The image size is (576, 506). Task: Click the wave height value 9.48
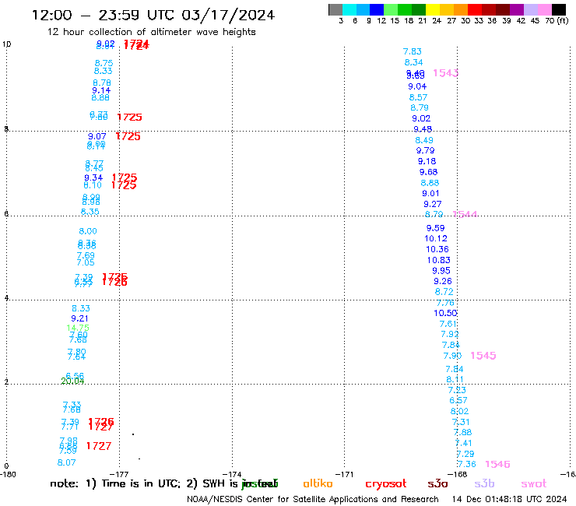(x=423, y=129)
